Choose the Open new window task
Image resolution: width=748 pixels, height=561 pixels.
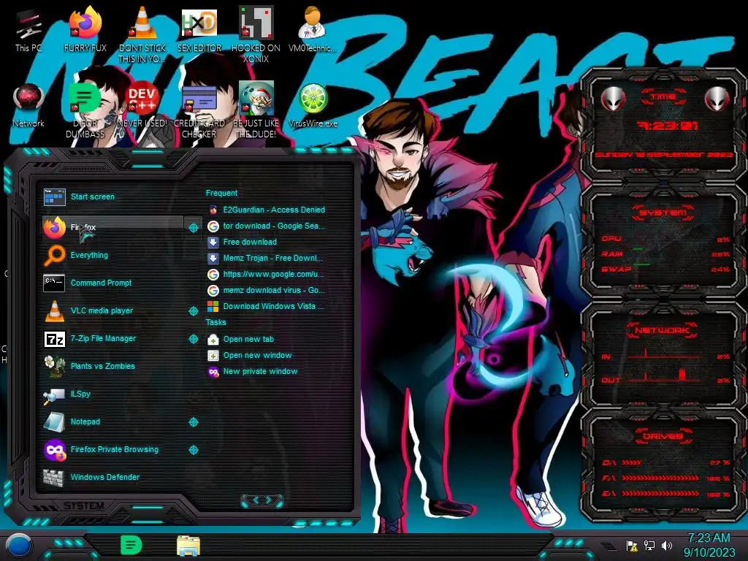point(250,356)
